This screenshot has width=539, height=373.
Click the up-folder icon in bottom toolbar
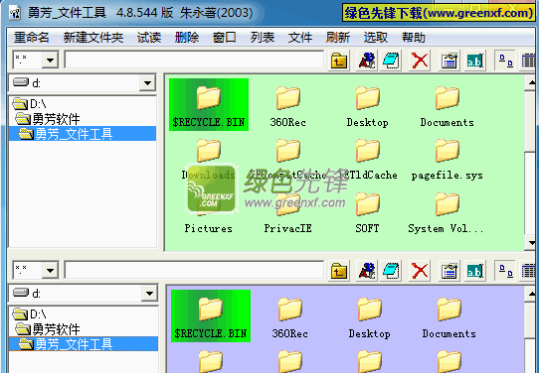tap(339, 271)
